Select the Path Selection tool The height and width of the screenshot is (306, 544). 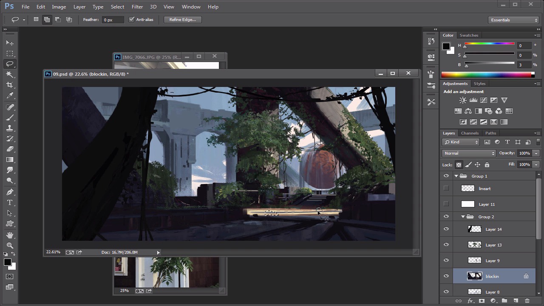click(10, 213)
